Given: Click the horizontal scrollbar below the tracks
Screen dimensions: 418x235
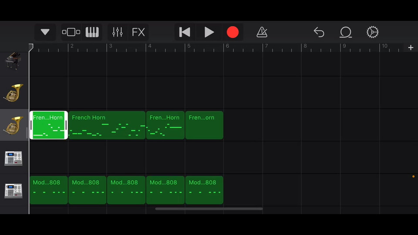Looking at the screenshot, I should pos(209,209).
